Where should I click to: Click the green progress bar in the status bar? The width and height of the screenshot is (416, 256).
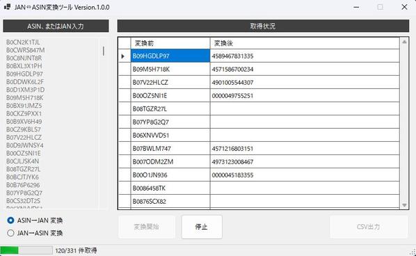coord(26,250)
